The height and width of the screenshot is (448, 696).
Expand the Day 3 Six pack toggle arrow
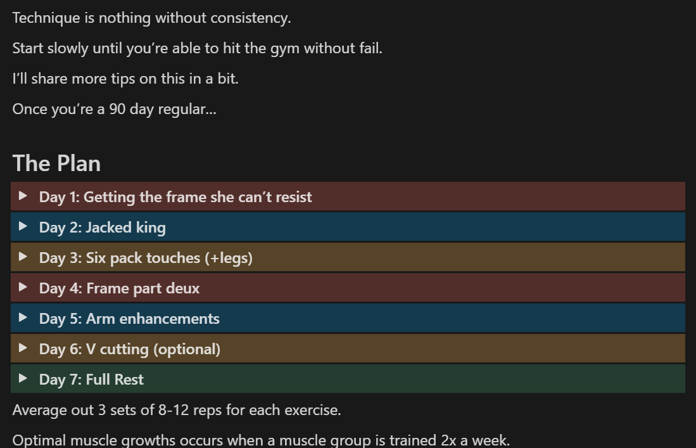[x=23, y=257]
